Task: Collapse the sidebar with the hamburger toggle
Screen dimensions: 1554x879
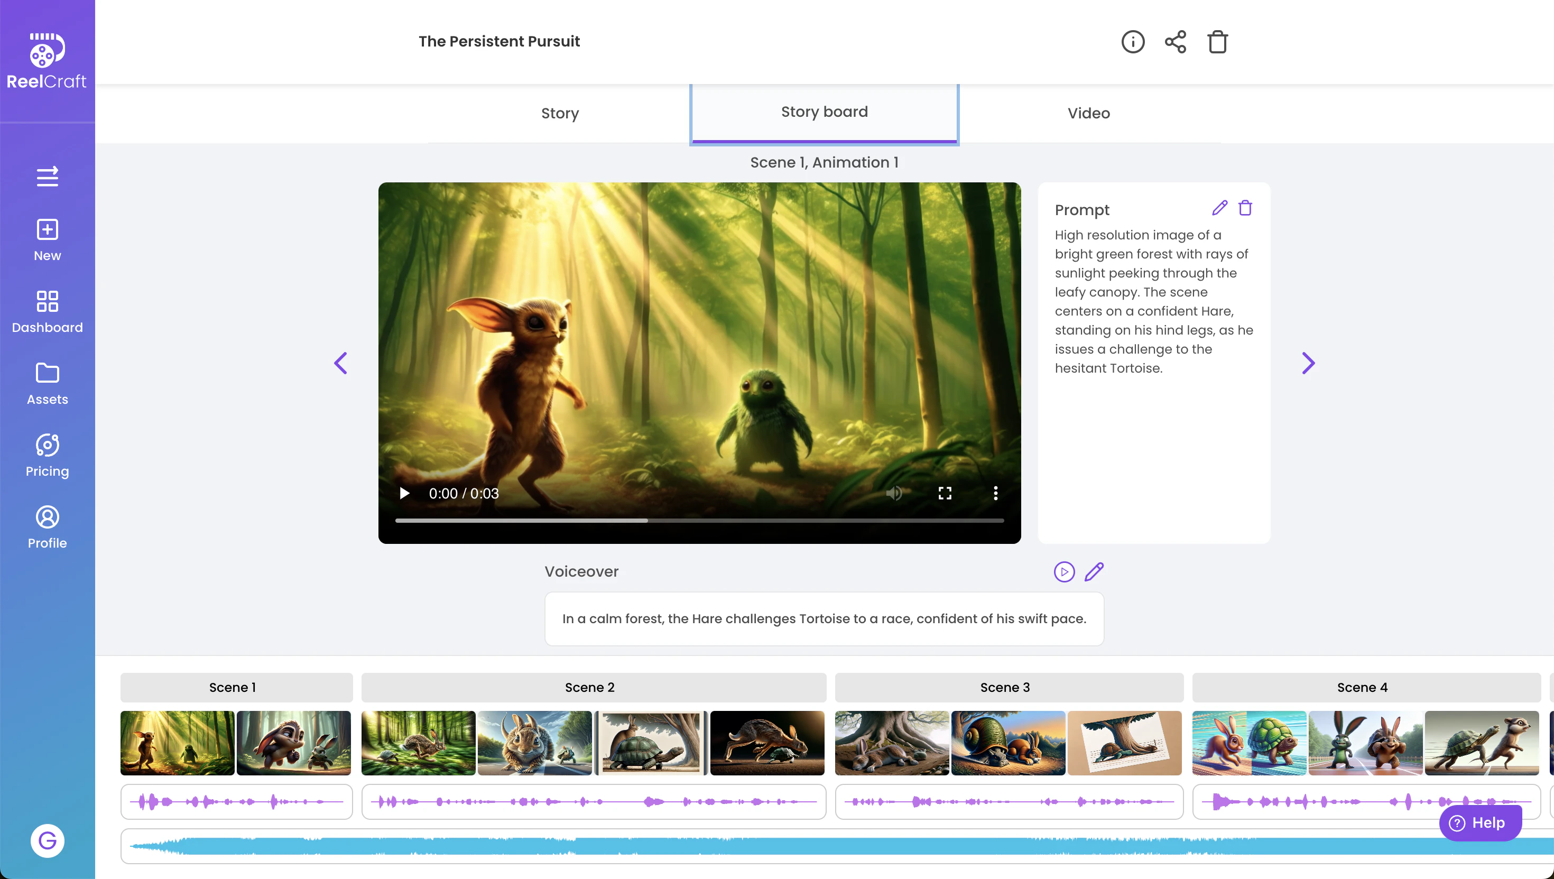Action: (x=47, y=177)
